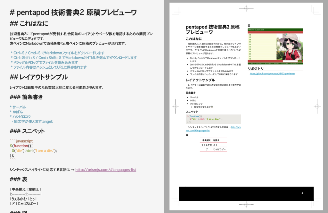Click the 'レイアウトは編集中のため' paragraph in the editor
The width and height of the screenshot is (328, 213).
click(x=56, y=87)
